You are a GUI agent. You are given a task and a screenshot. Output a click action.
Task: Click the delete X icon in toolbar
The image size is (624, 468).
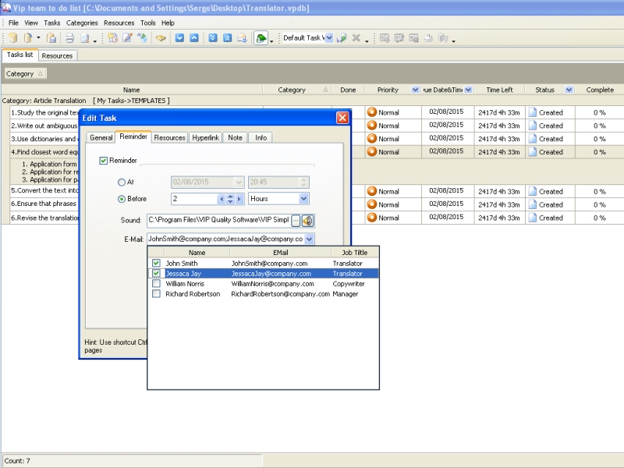356,37
